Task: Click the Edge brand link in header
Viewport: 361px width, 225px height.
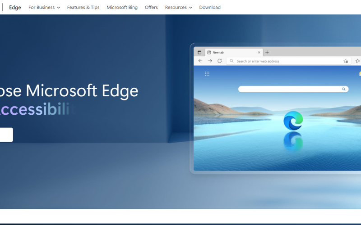Action: tap(15, 7)
